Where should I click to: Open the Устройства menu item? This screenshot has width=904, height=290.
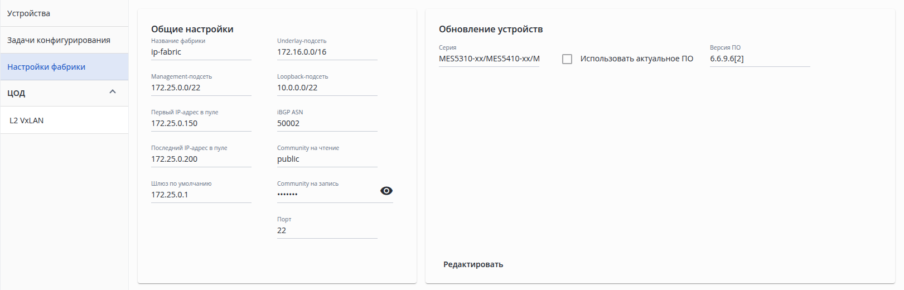pos(29,13)
